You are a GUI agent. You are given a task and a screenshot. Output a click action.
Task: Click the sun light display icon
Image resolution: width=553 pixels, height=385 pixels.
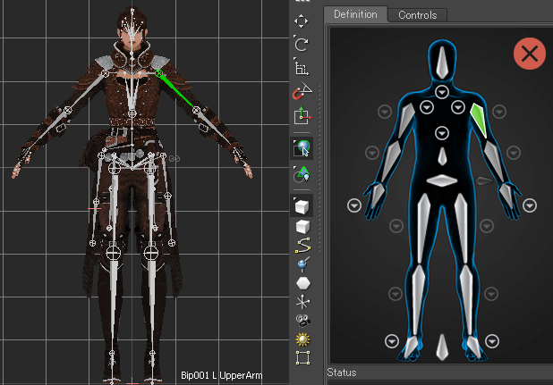pos(302,339)
